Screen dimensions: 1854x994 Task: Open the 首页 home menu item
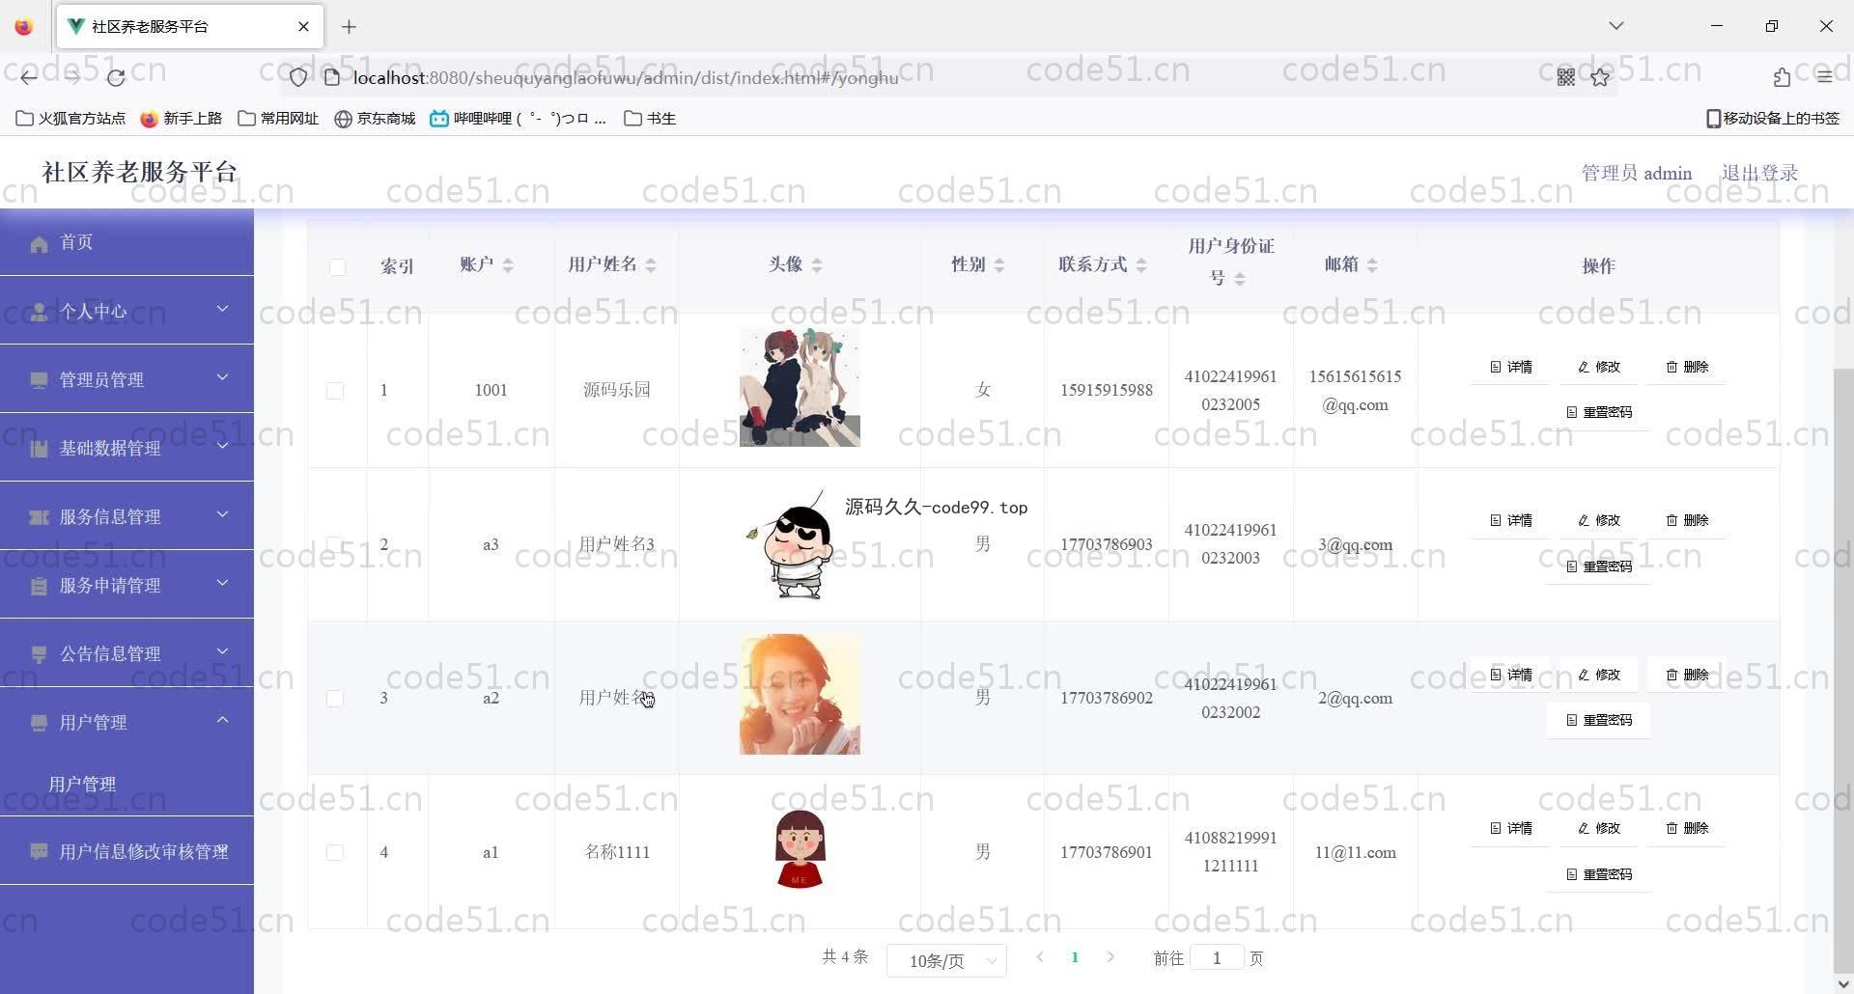click(126, 242)
